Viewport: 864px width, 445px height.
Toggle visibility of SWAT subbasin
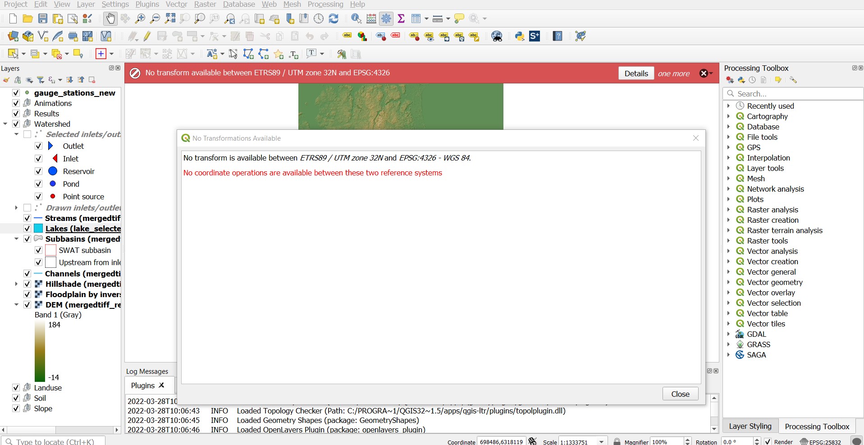[x=38, y=250]
